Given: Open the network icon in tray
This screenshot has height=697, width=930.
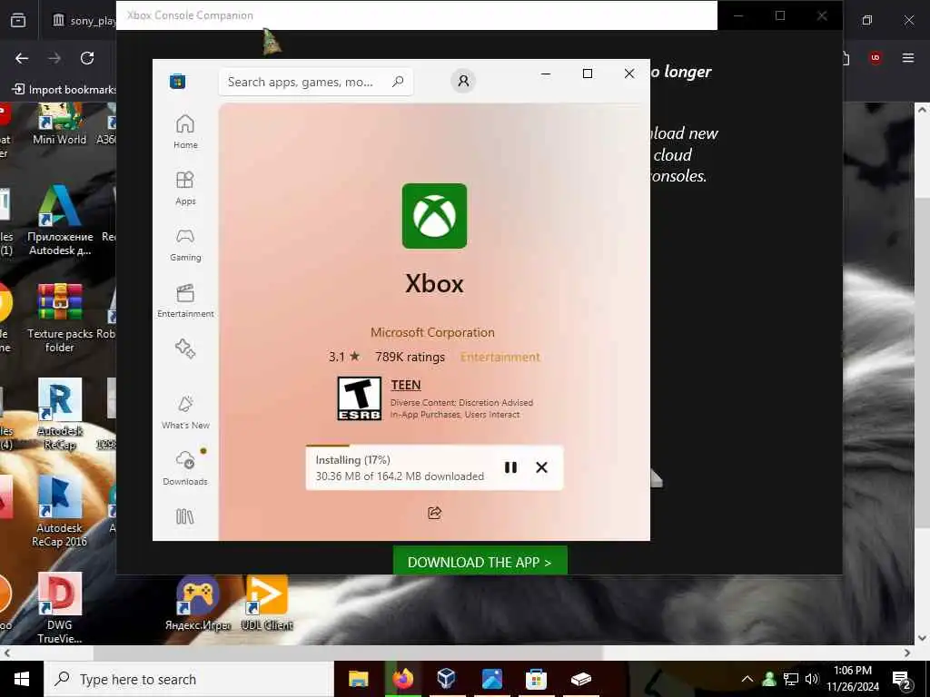Looking at the screenshot, I should click(x=791, y=679).
